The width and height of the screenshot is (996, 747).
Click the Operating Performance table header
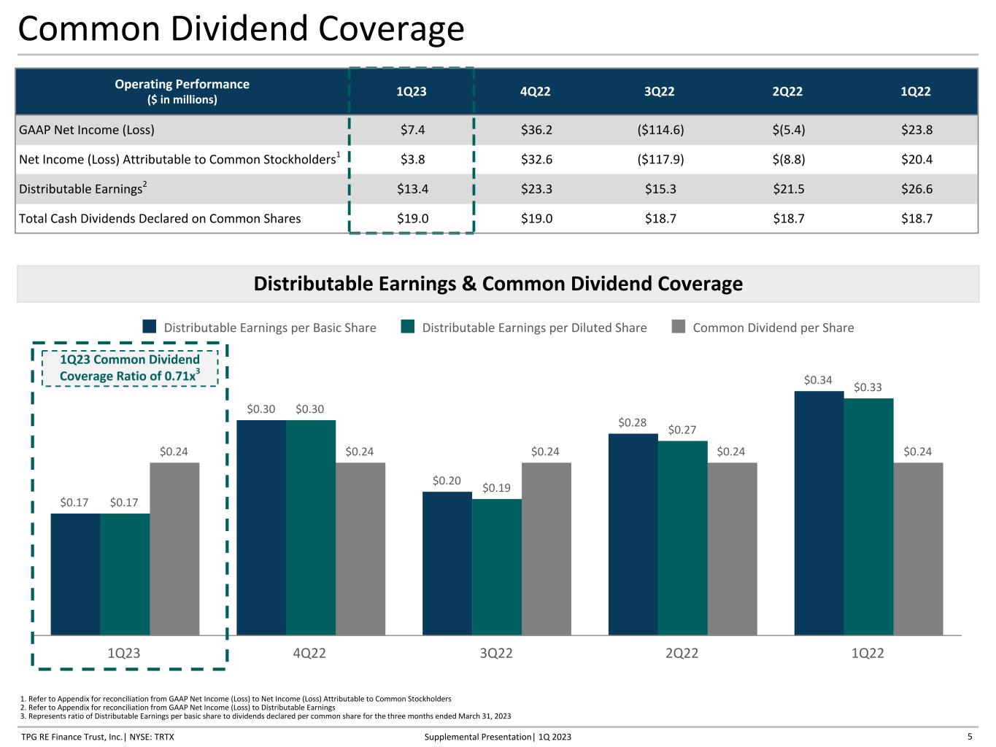point(182,91)
